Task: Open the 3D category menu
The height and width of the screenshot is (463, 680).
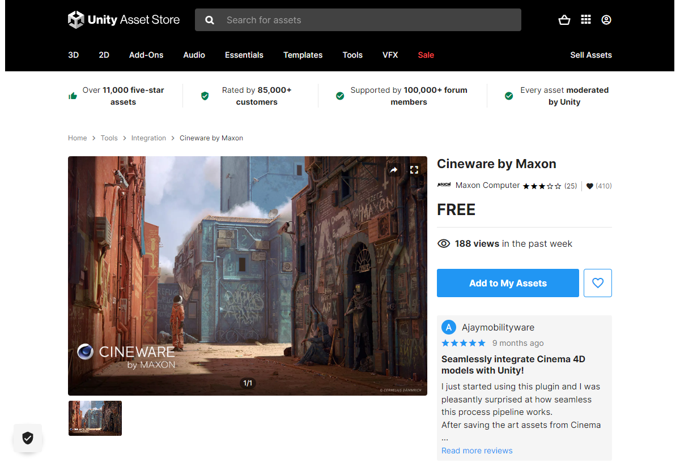Action: coord(74,55)
